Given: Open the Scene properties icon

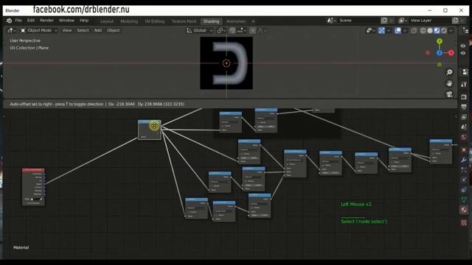Looking at the screenshot, I should click(464, 127).
